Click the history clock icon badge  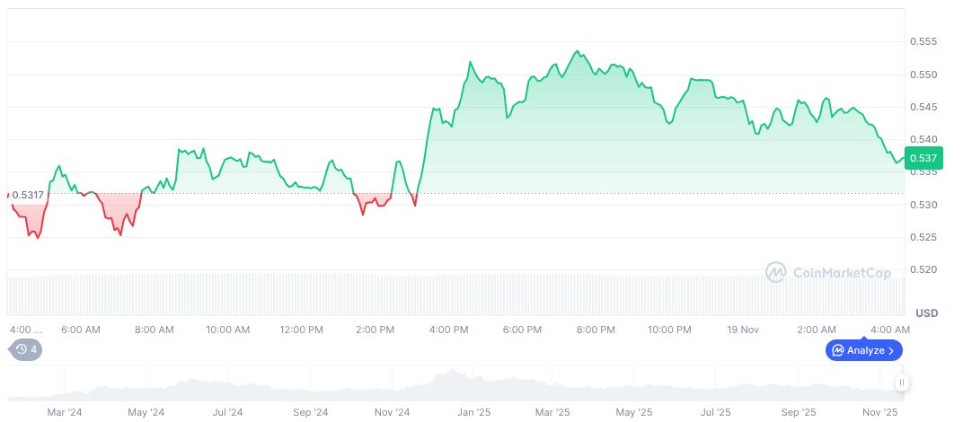(22, 349)
